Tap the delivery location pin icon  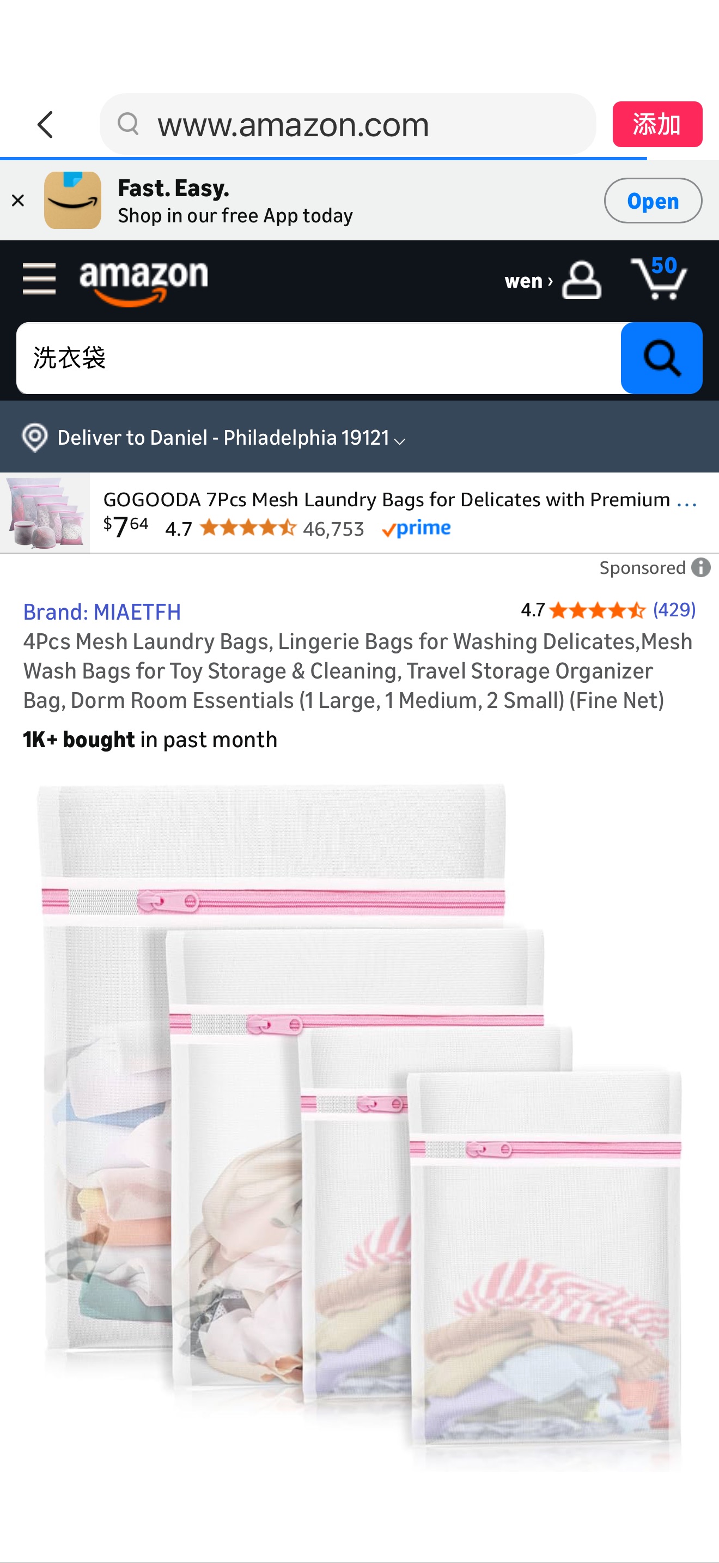(x=34, y=438)
